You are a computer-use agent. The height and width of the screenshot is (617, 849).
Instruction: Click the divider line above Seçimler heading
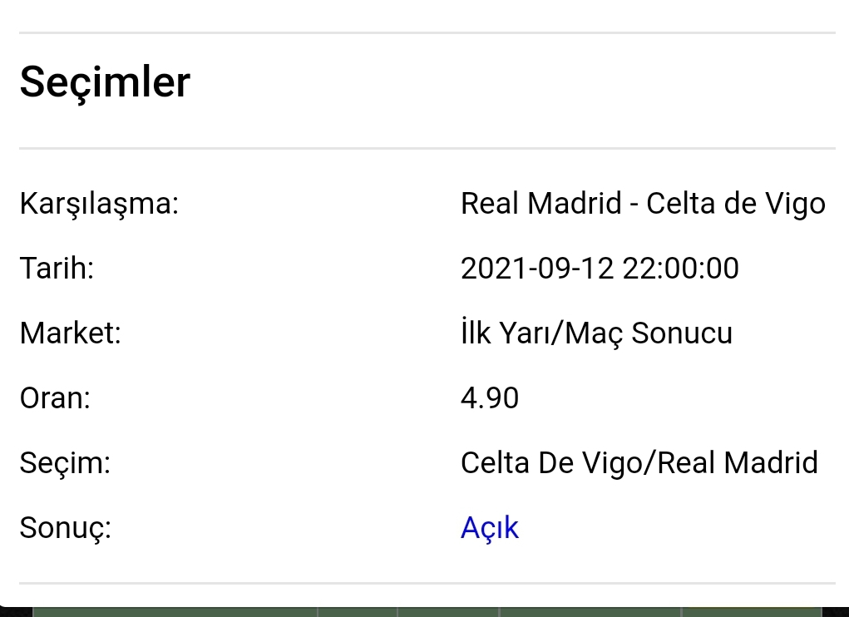pos(427,33)
